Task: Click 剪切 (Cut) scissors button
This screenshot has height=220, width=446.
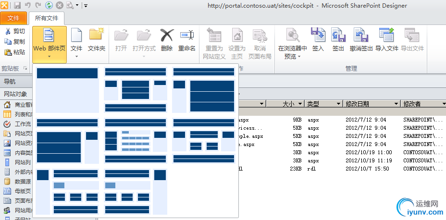Action: tap(15, 31)
